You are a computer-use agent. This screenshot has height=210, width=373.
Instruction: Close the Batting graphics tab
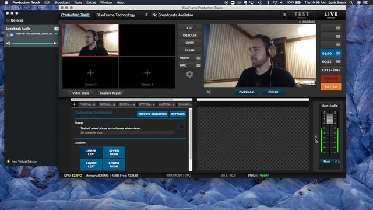click(x=114, y=104)
